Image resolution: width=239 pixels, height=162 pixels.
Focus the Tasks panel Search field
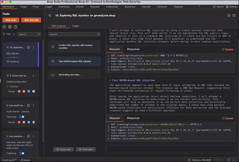pos(29,34)
